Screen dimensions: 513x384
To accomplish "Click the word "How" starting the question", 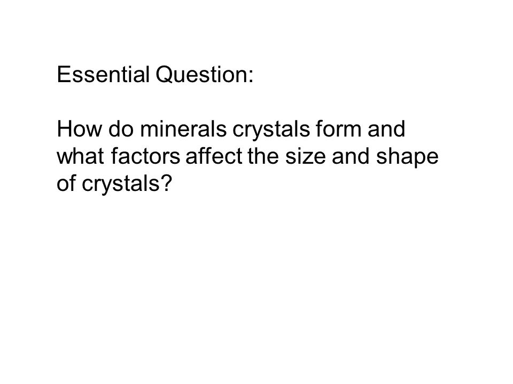I will click(x=80, y=129).
